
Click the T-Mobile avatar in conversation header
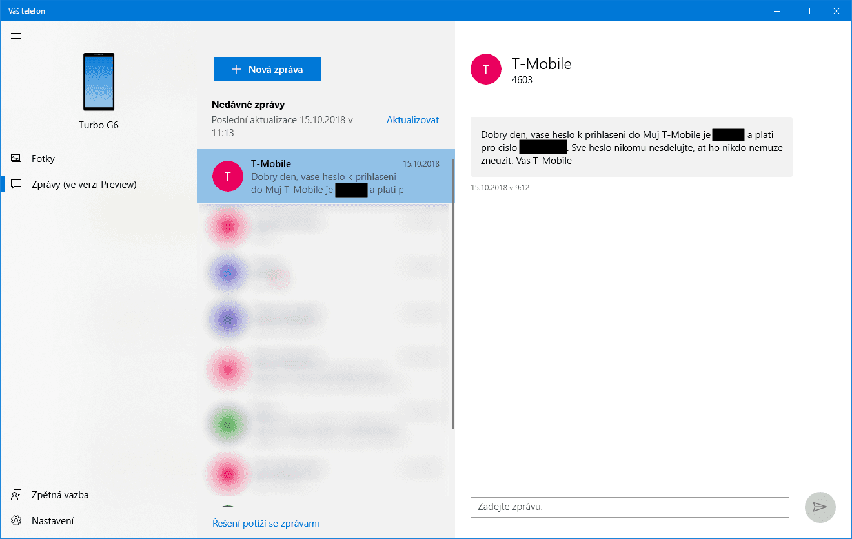point(485,68)
